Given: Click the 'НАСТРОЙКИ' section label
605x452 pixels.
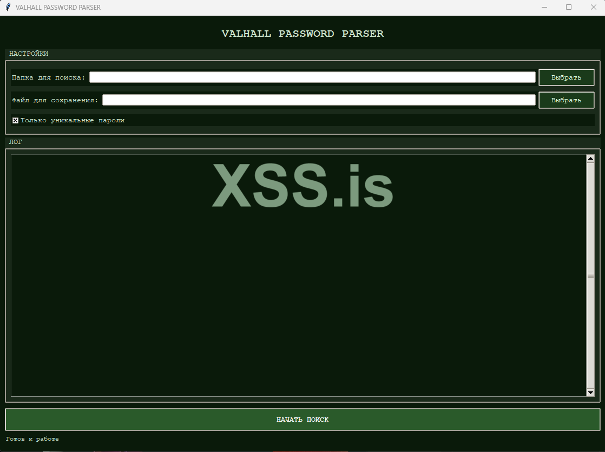Looking at the screenshot, I should tap(28, 54).
